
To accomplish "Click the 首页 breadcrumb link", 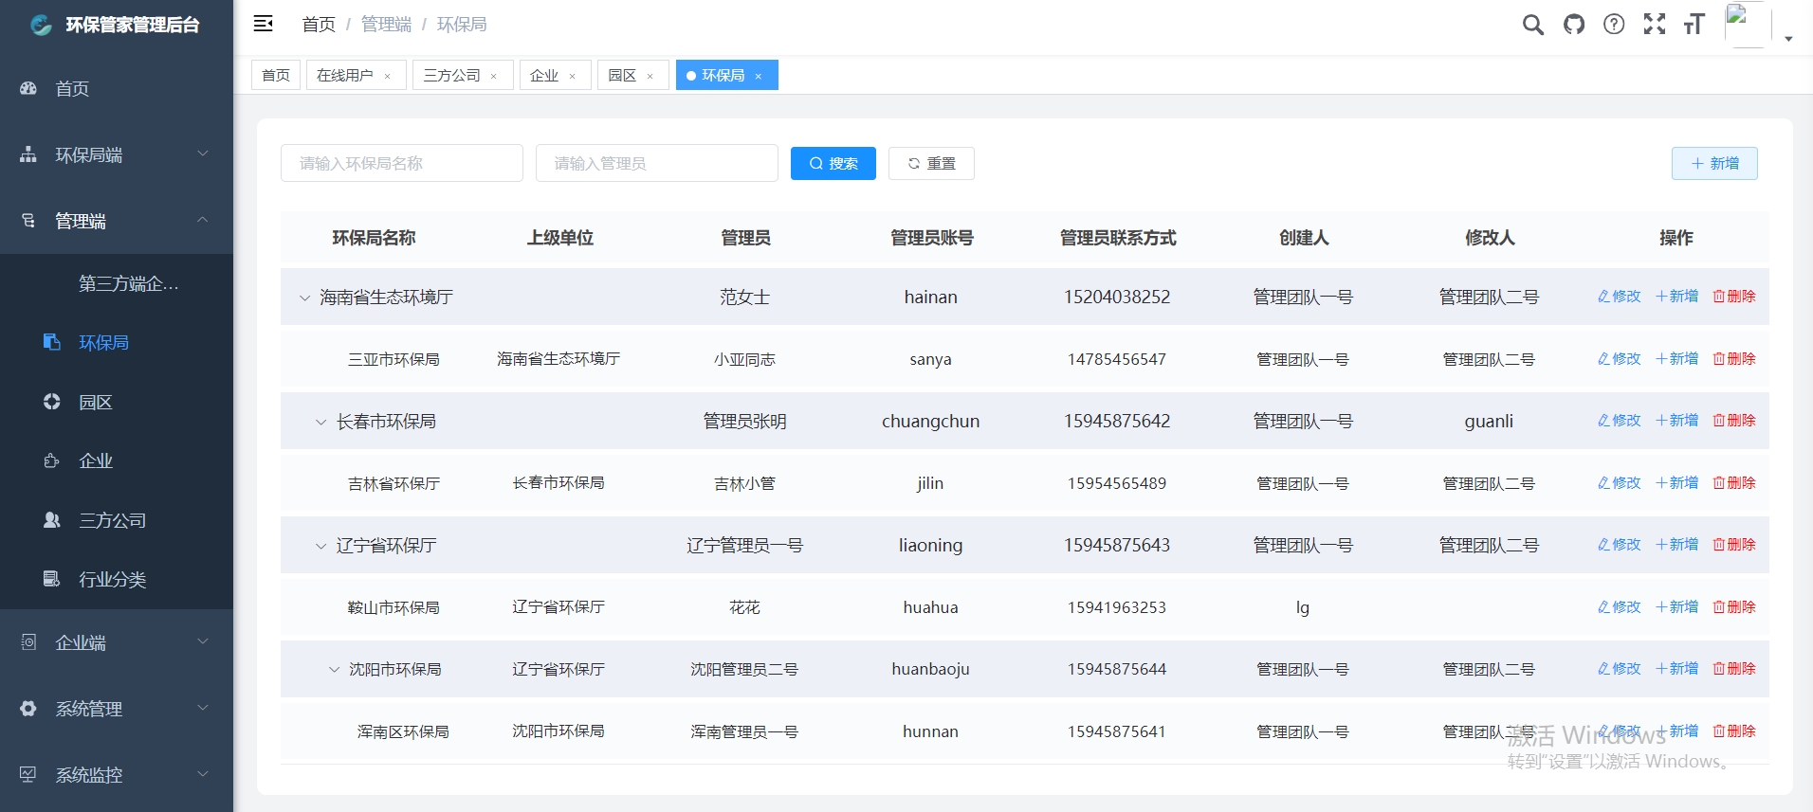I will click(319, 25).
